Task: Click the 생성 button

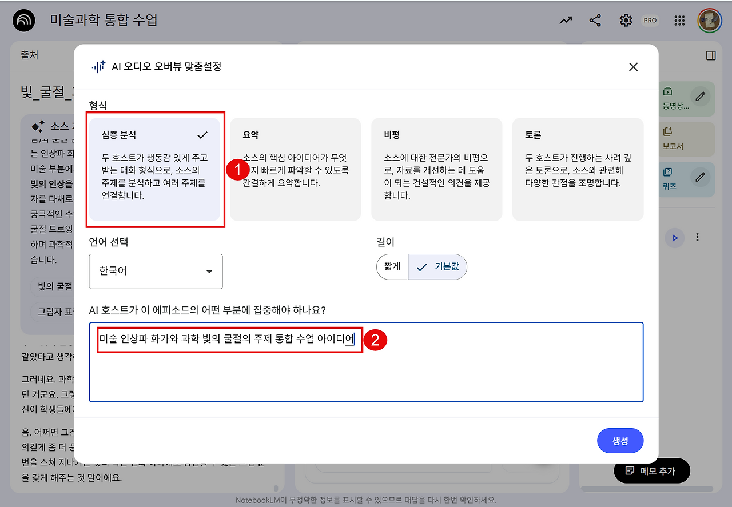Action: 620,441
